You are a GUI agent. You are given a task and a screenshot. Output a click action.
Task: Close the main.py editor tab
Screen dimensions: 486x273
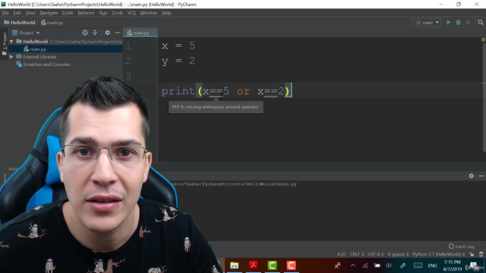point(153,33)
